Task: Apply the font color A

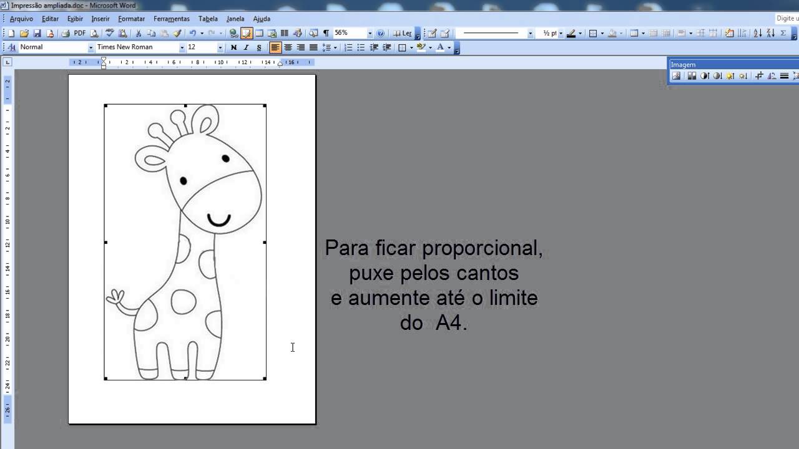Action: (440, 47)
